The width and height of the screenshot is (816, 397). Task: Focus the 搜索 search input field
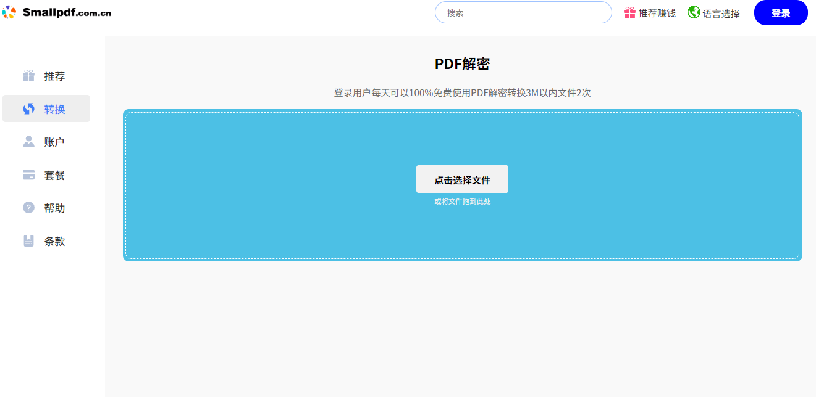[523, 12]
